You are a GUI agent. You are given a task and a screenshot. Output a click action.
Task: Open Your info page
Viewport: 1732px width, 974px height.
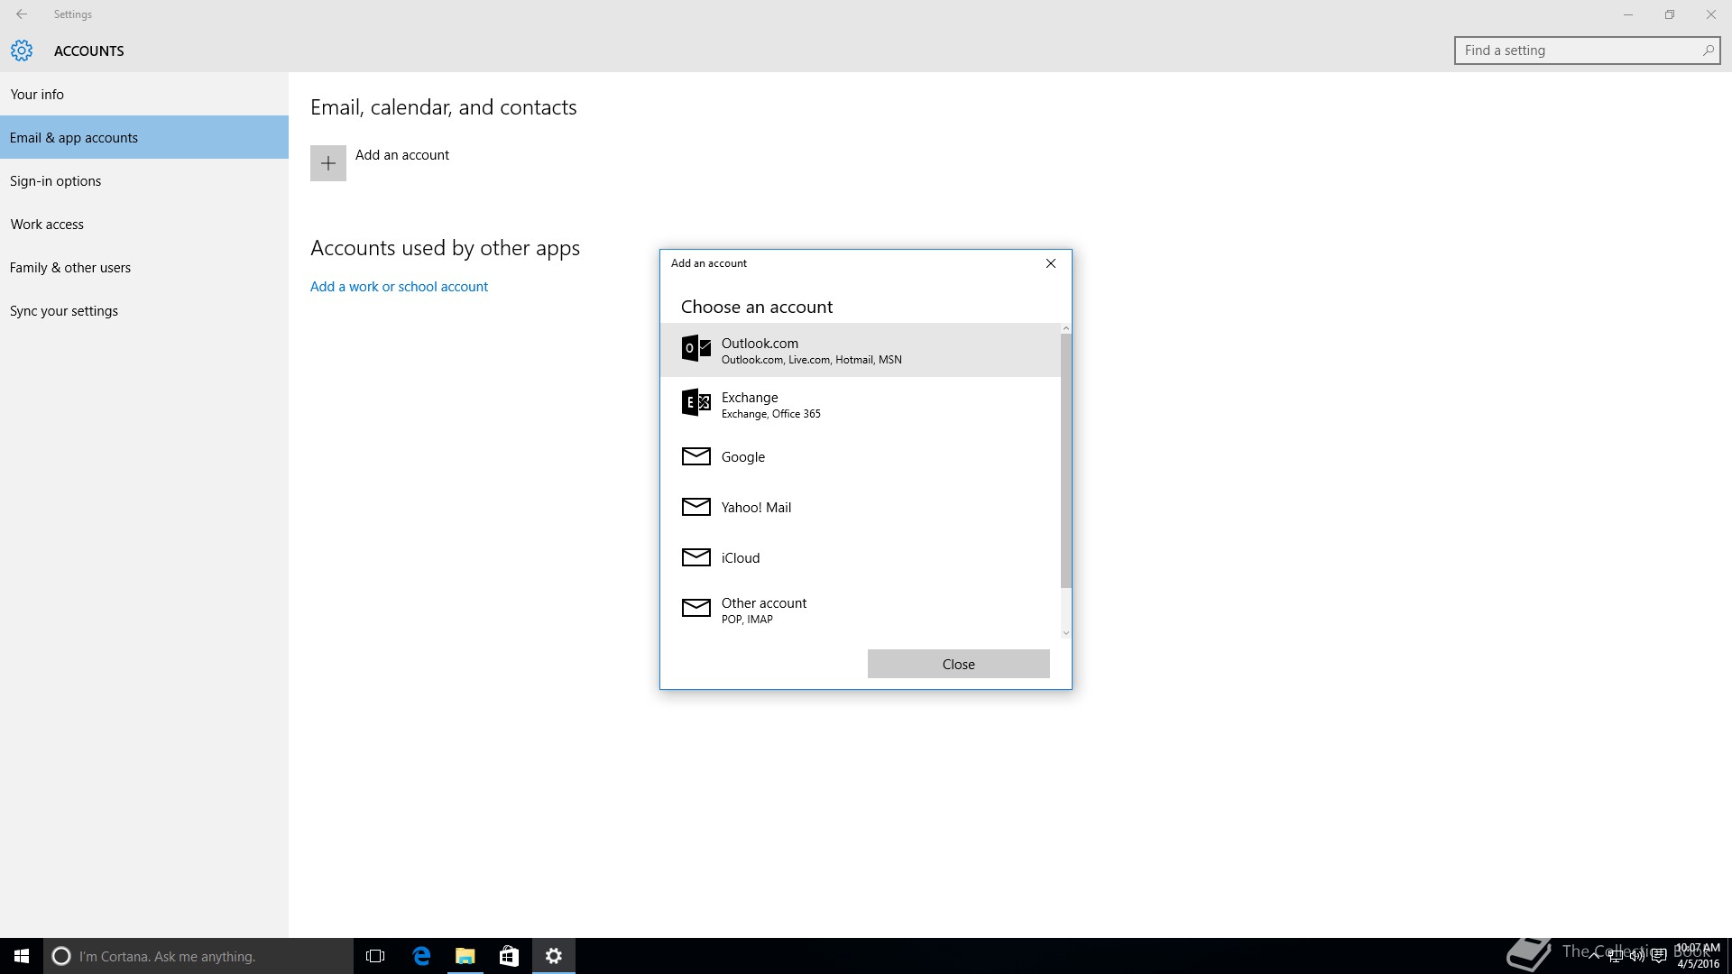click(x=144, y=94)
